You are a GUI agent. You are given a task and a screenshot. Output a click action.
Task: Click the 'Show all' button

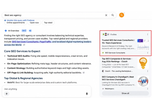(125, 93)
